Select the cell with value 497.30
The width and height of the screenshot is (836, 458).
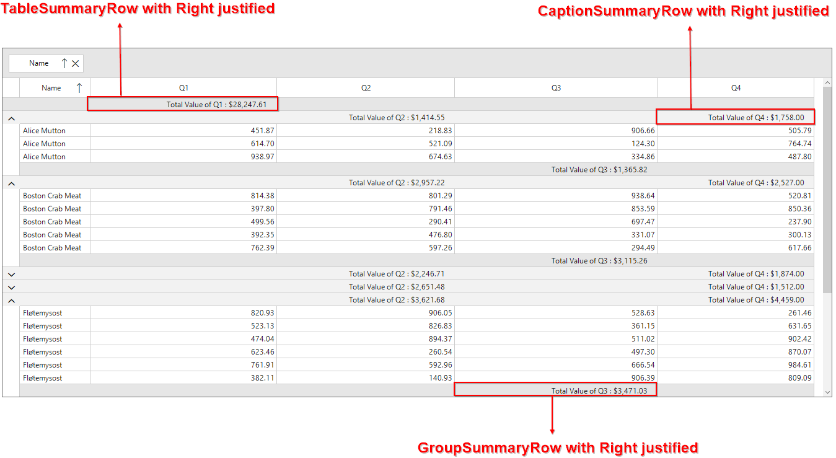click(556, 352)
